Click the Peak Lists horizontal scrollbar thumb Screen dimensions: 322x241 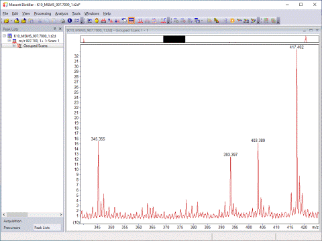(17, 215)
